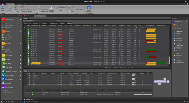Toggle Filler part checkbox for Lasche
The image size is (189, 103).
(x=143, y=77)
